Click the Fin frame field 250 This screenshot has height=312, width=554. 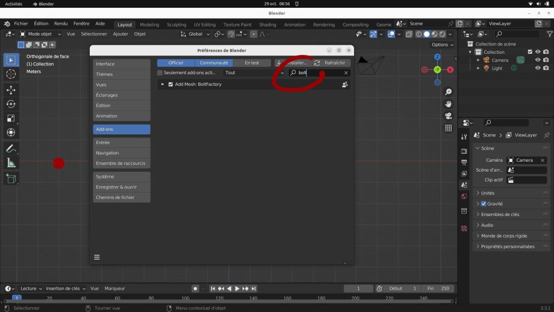pos(438,289)
